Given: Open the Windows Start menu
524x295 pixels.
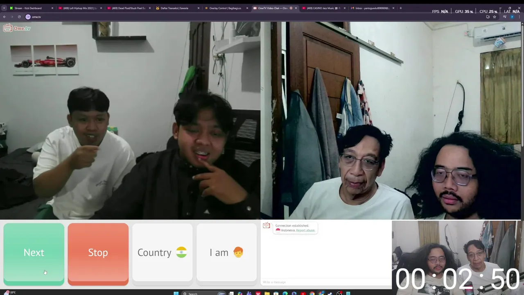Looking at the screenshot, I should [x=176, y=293].
